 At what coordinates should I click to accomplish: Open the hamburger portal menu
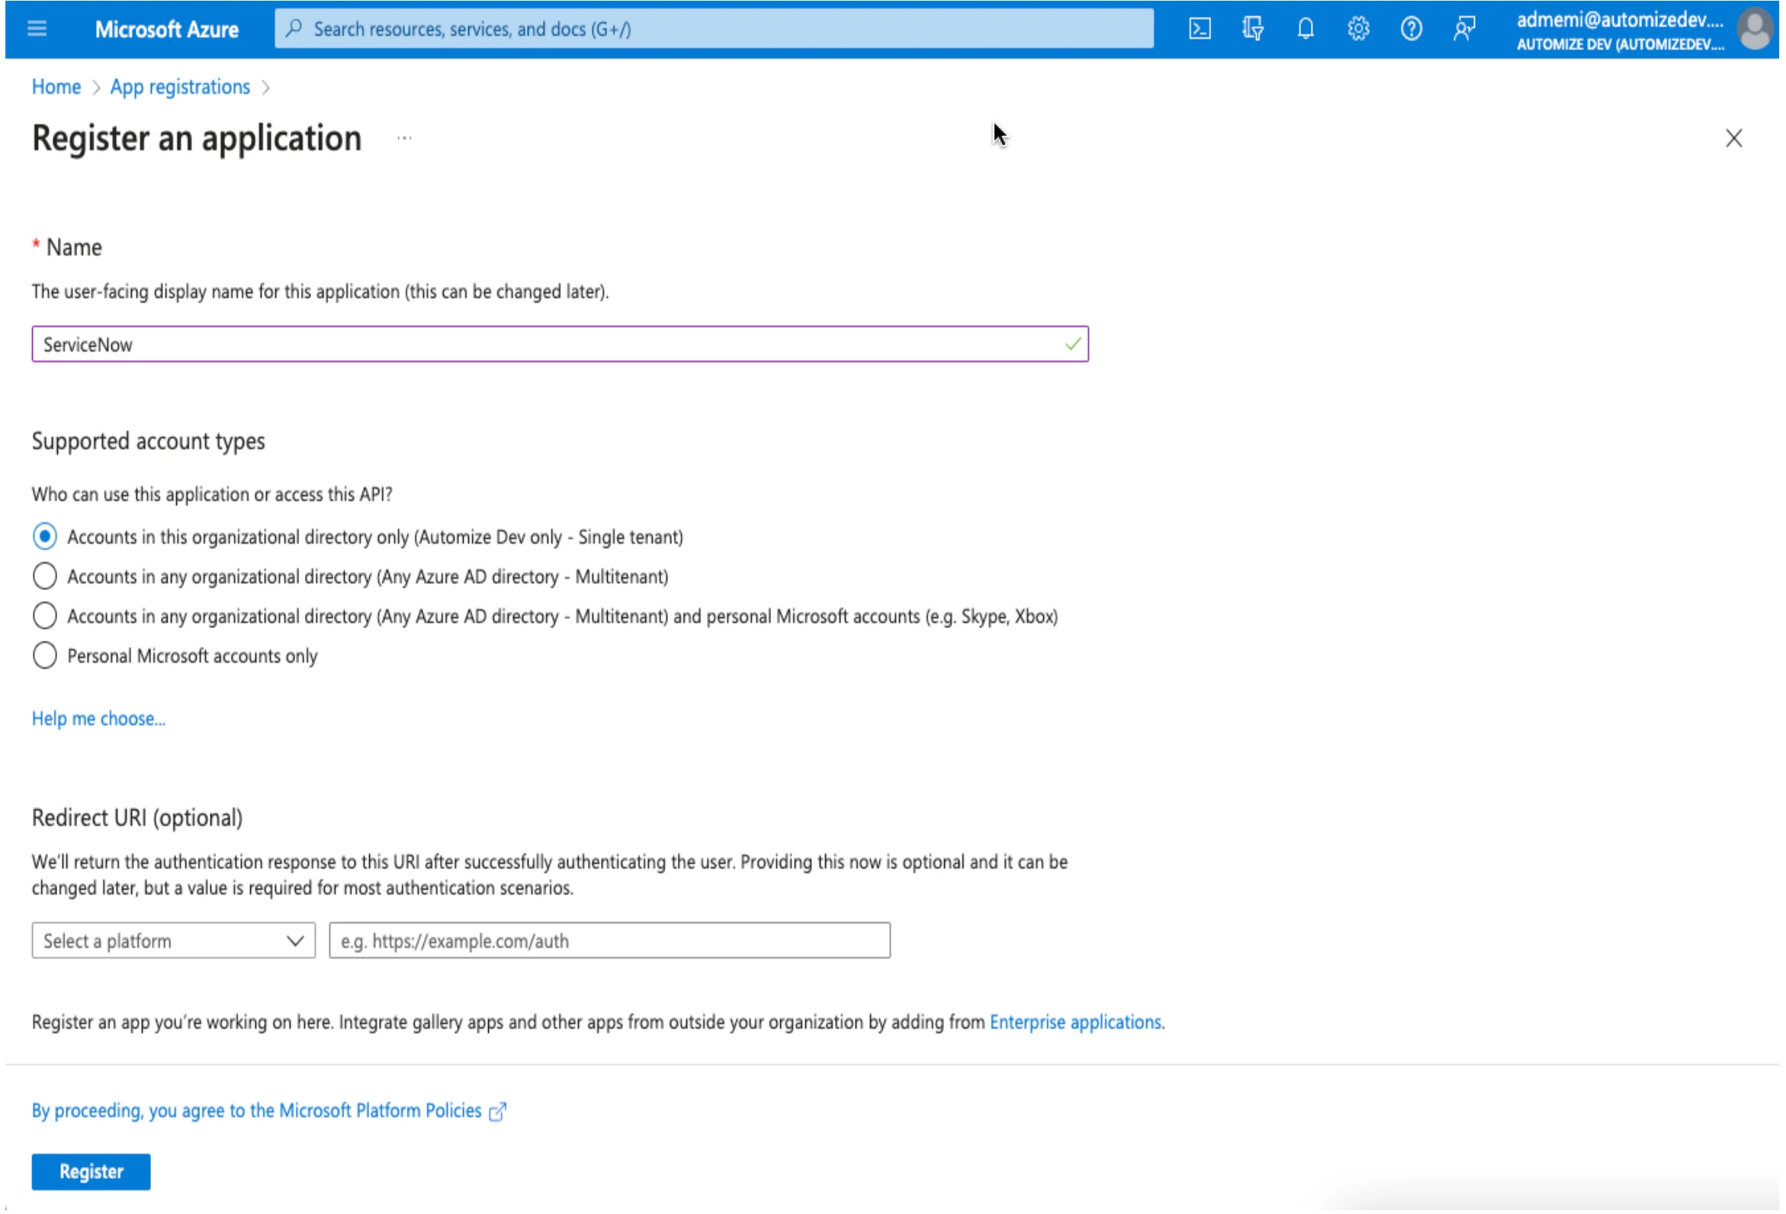click(37, 29)
